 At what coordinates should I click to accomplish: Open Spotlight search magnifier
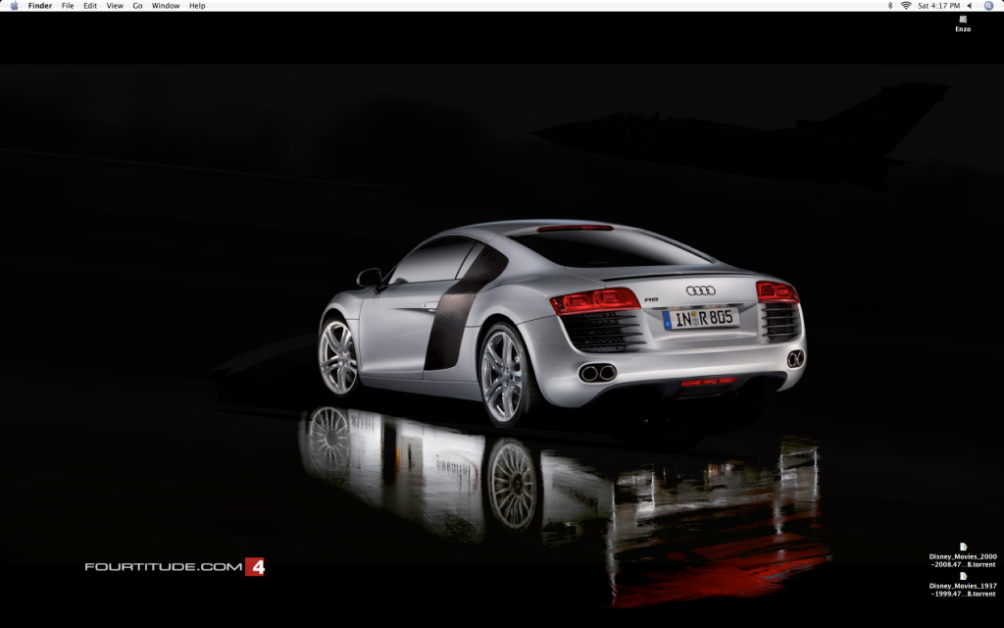pyautogui.click(x=988, y=6)
